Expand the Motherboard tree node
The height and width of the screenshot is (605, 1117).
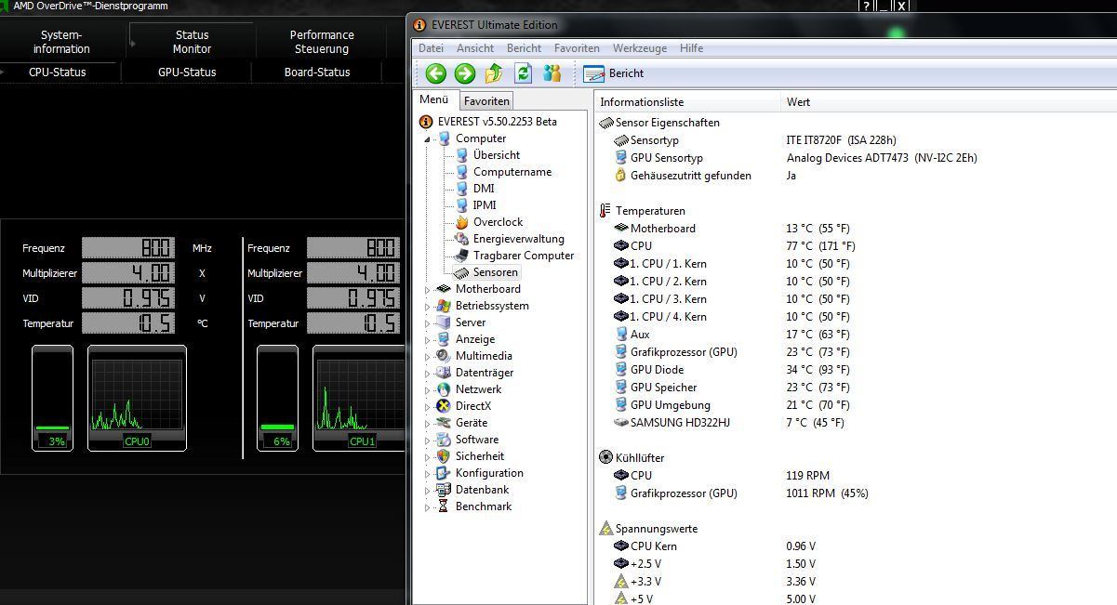pos(428,290)
